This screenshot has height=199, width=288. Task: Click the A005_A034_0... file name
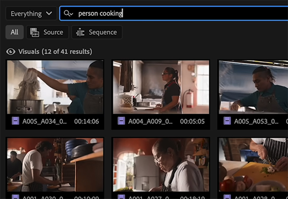coord(45,122)
